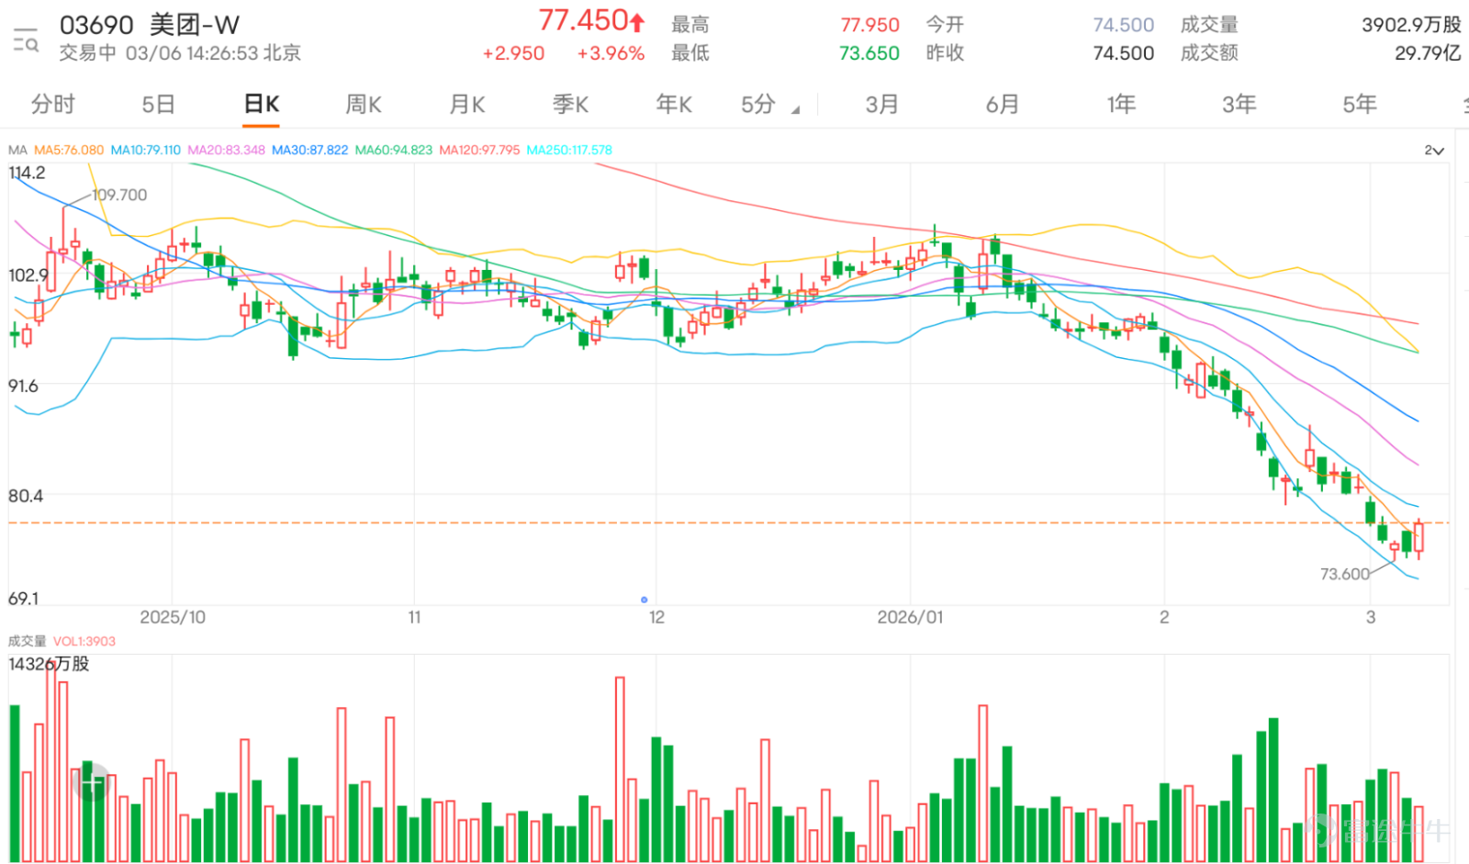Click the MA30:87.822 value
Image resolution: width=1469 pixels, height=864 pixels.
pos(310,150)
